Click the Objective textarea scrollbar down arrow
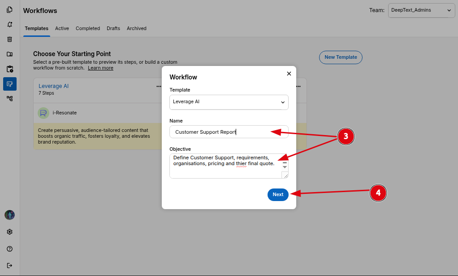The width and height of the screenshot is (458, 276). coord(285,167)
